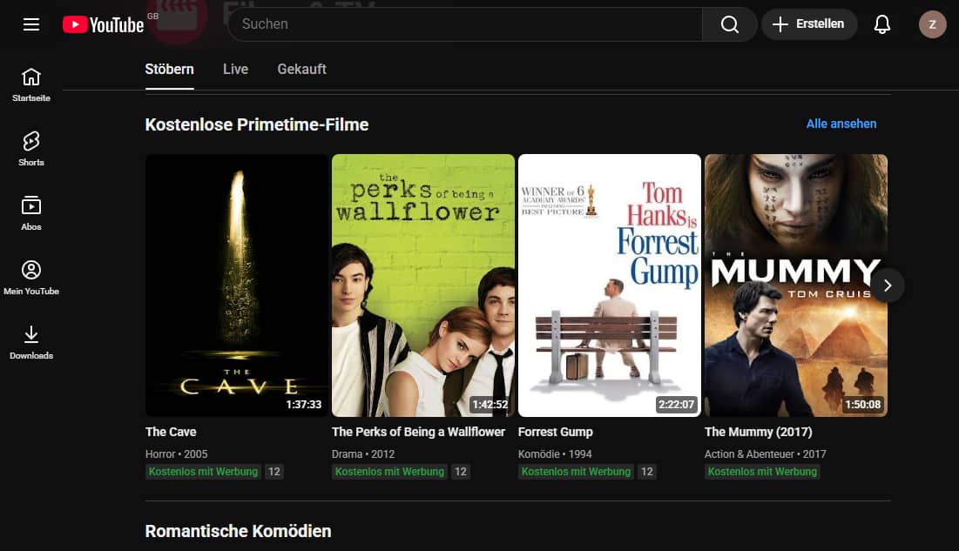Open the Gekauft tab
This screenshot has width=959, height=551.
(301, 69)
